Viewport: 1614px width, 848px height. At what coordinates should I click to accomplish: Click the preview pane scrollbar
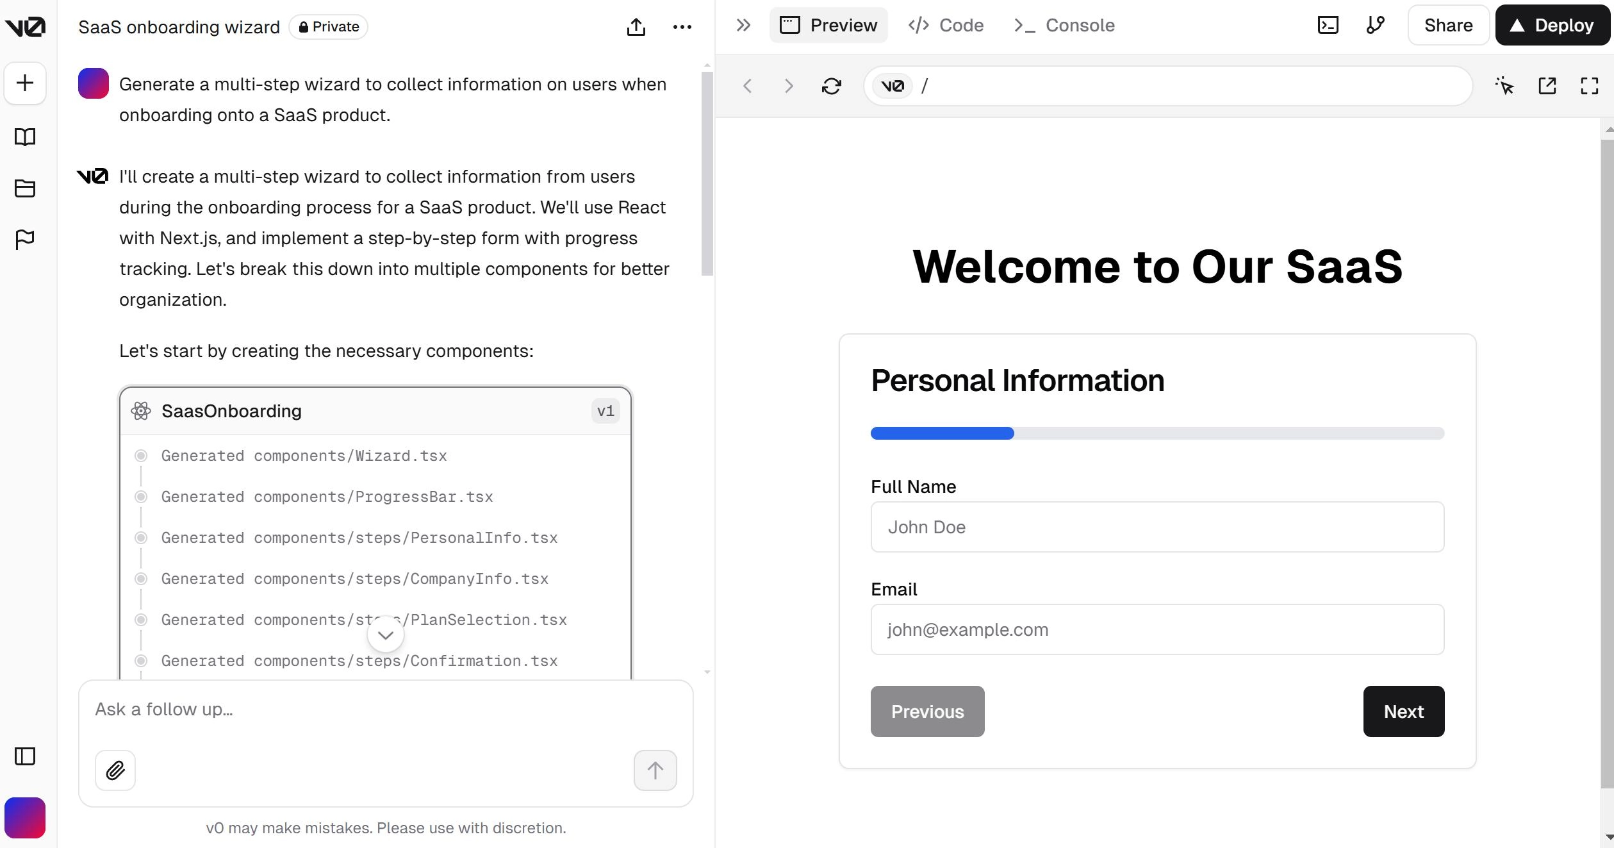point(1607,463)
